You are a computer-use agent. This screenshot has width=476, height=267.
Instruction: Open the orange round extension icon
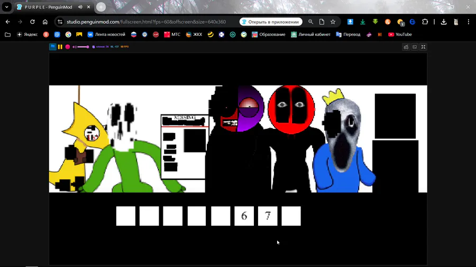pos(388,22)
